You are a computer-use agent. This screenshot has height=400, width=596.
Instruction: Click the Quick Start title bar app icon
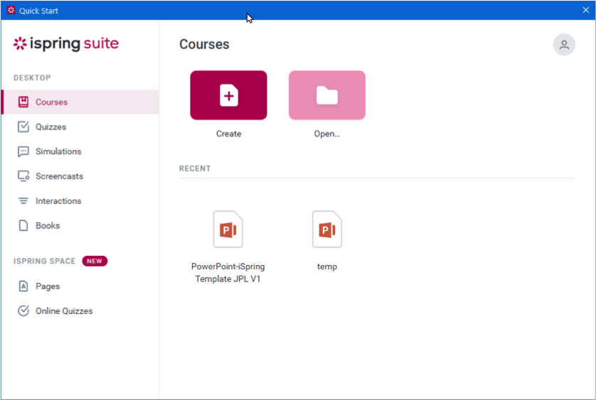[11, 10]
